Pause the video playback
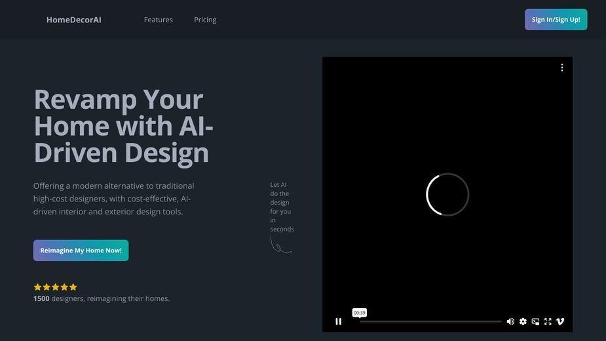This screenshot has width=606, height=341. (x=338, y=321)
